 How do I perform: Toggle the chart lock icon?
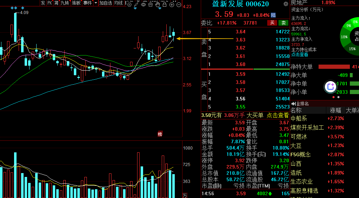(165, 4)
